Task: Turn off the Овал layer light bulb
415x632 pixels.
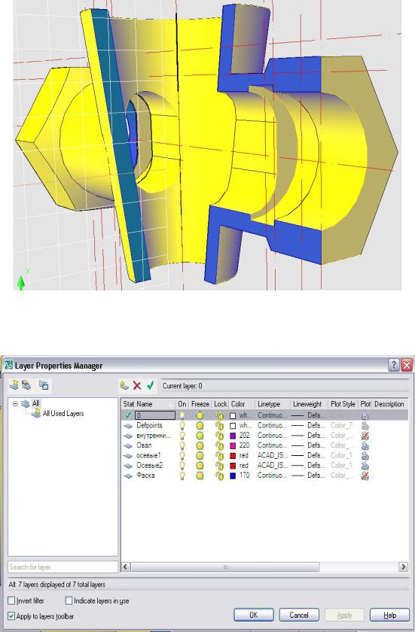Action: [x=182, y=445]
